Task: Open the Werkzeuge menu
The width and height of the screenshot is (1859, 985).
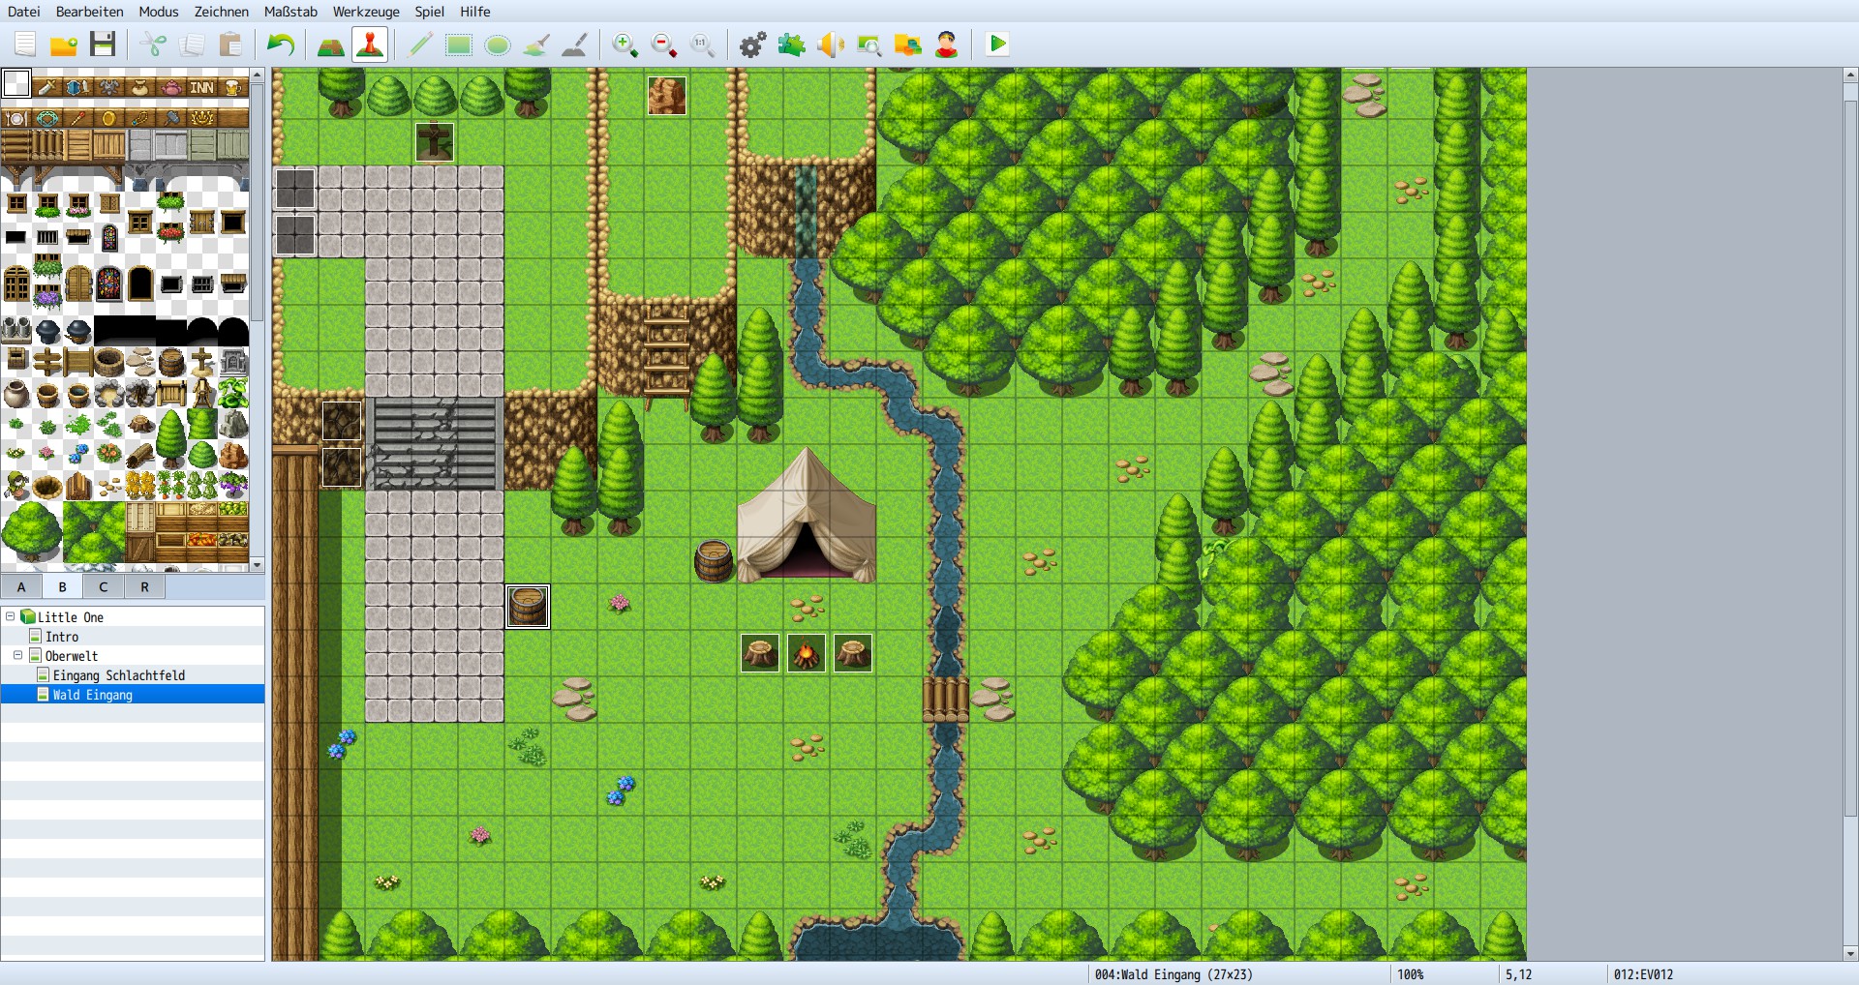Action: point(366,12)
